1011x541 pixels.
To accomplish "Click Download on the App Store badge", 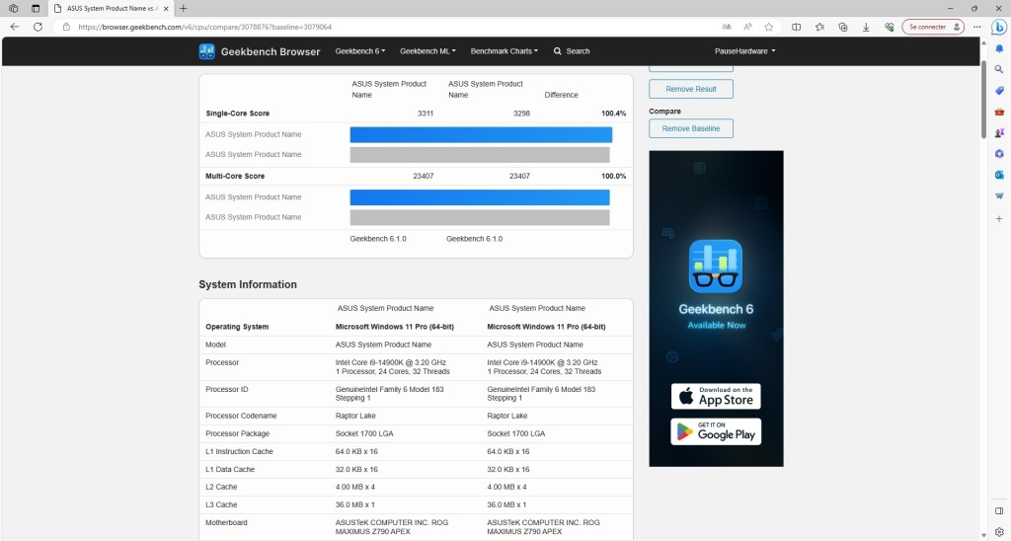I will [716, 396].
